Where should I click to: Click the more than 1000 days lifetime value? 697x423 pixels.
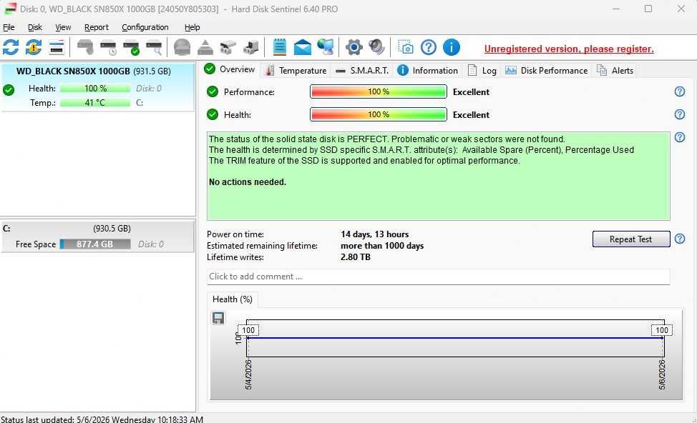tap(382, 246)
